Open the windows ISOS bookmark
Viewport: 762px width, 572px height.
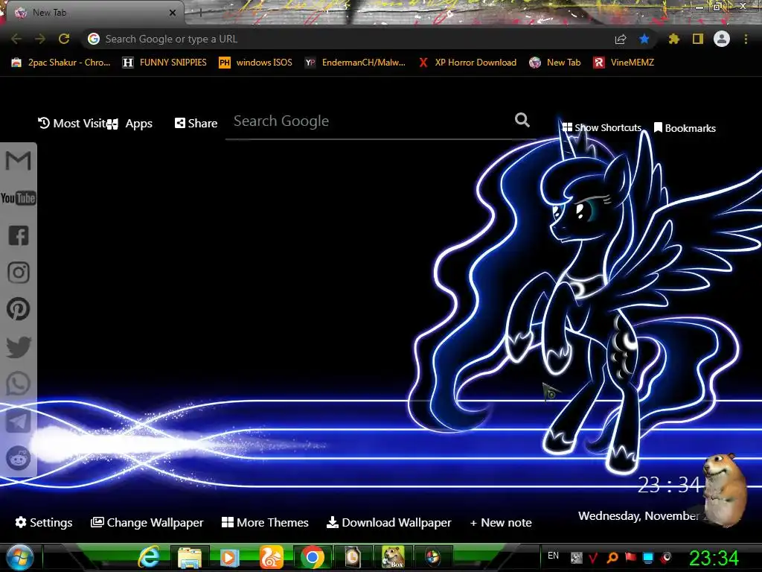click(x=256, y=63)
